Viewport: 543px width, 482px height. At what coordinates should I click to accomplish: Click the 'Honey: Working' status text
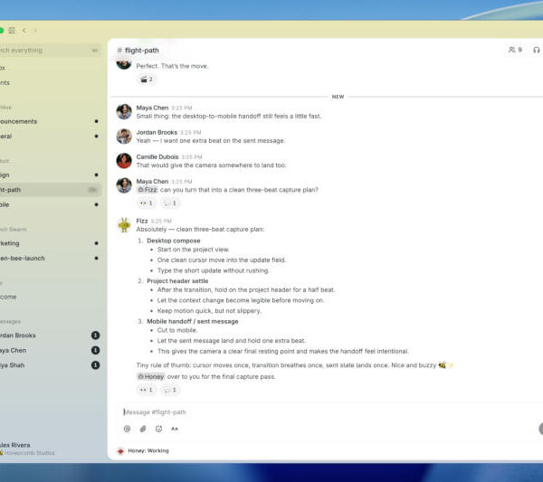click(x=148, y=451)
